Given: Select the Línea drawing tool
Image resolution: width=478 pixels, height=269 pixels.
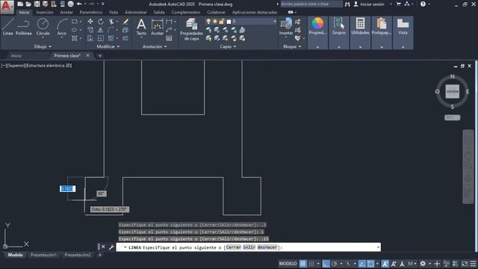Looking at the screenshot, I should pyautogui.click(x=8, y=27).
